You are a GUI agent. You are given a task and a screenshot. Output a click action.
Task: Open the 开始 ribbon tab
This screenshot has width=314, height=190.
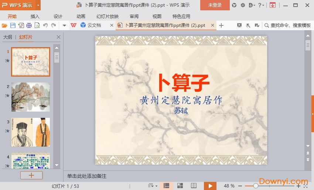(12, 16)
